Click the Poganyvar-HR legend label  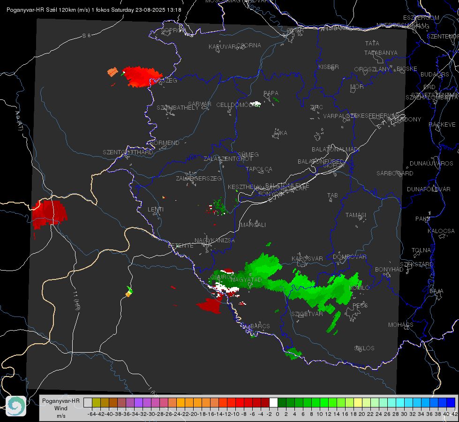click(x=61, y=401)
